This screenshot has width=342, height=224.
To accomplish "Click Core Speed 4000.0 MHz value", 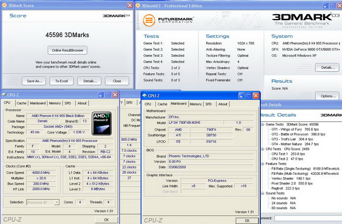I will [x=41, y=172].
